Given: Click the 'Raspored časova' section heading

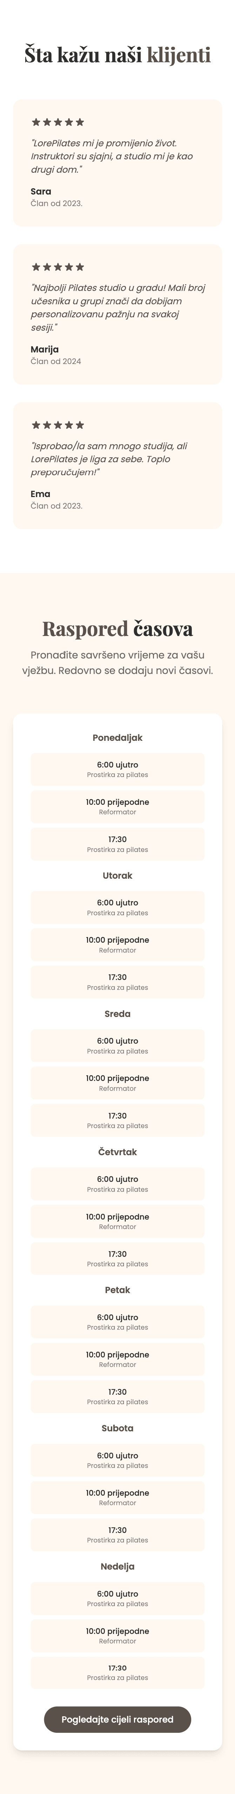Looking at the screenshot, I should [x=117, y=629].
